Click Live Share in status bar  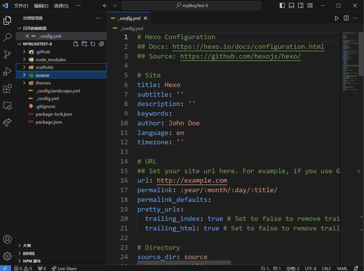click(64, 268)
